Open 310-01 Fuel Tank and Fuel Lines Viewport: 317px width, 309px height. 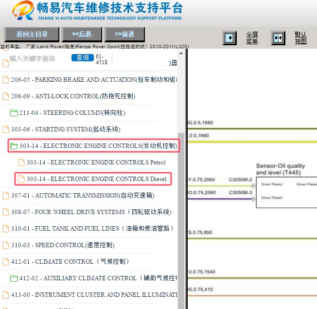click(92, 229)
